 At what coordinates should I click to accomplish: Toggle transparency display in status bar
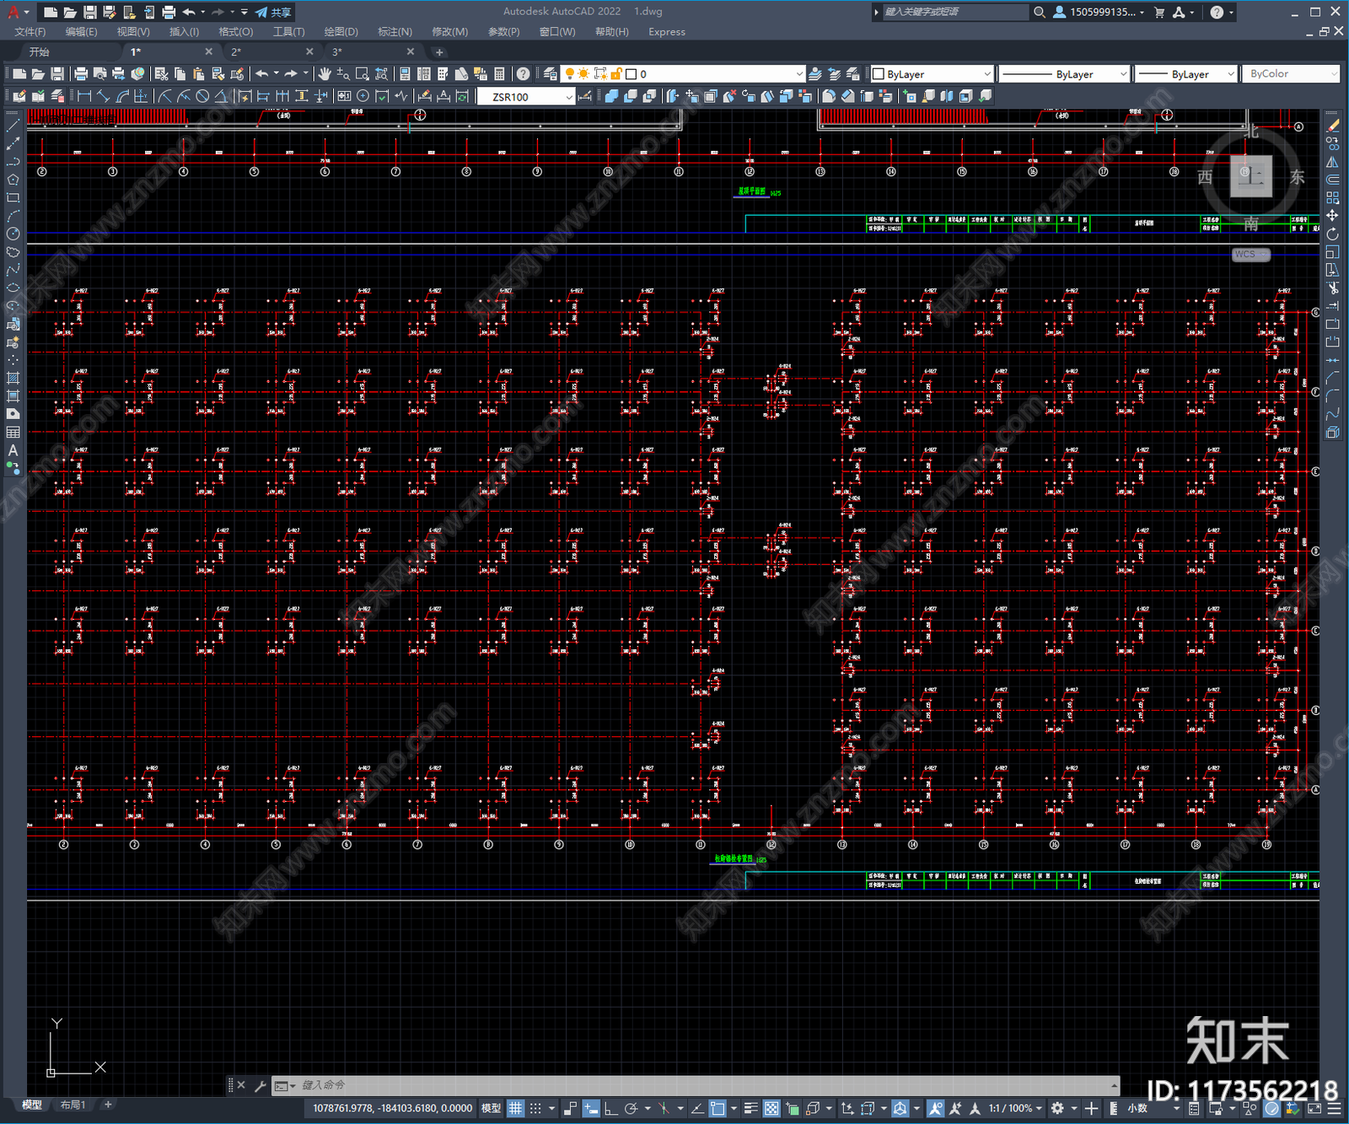771,1108
